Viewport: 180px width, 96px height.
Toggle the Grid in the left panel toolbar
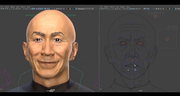[16, 9]
